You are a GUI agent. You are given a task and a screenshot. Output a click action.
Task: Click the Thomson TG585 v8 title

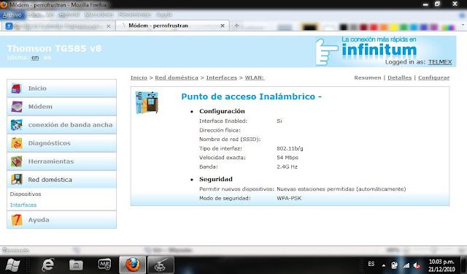(x=55, y=48)
